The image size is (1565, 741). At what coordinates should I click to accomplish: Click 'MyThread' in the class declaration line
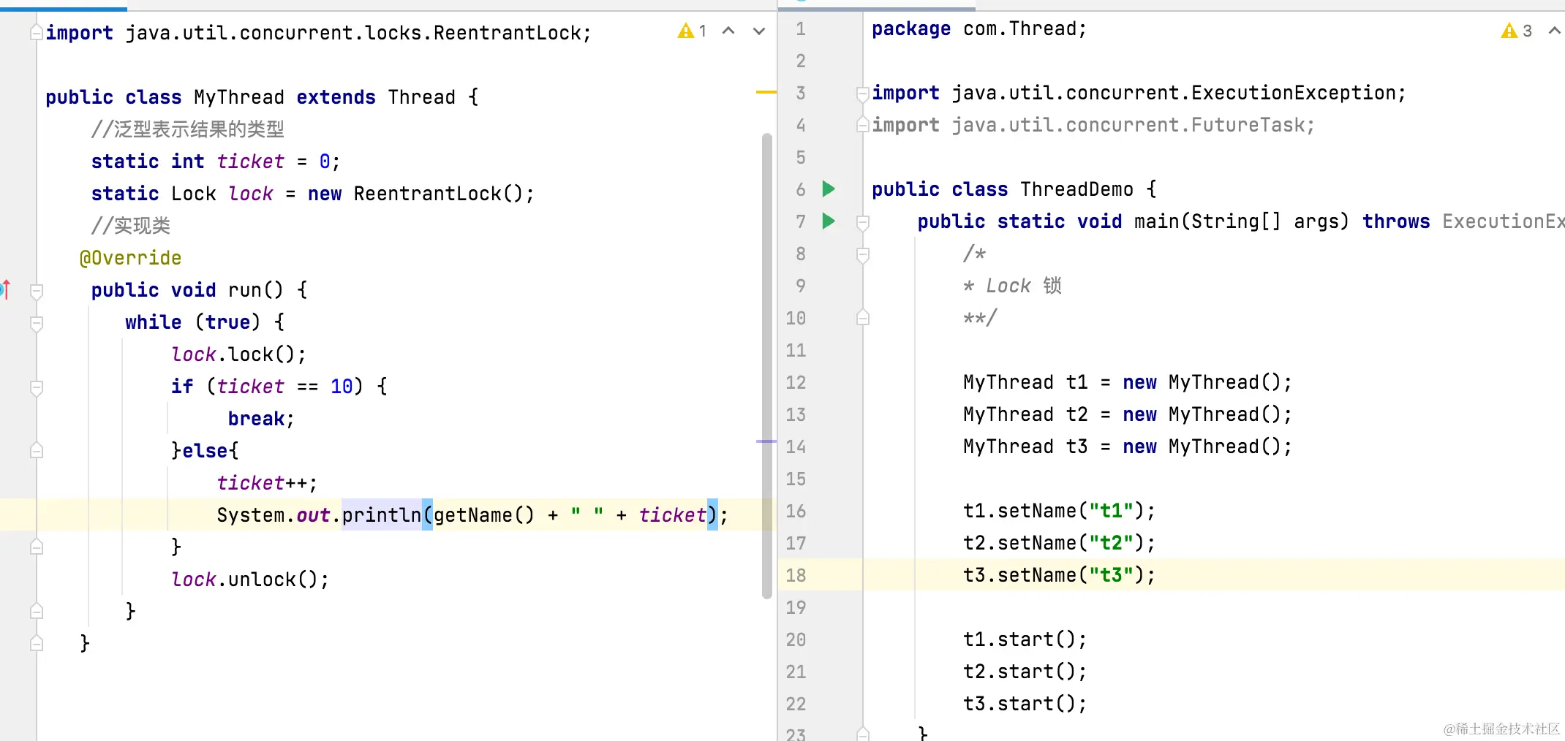pos(239,97)
